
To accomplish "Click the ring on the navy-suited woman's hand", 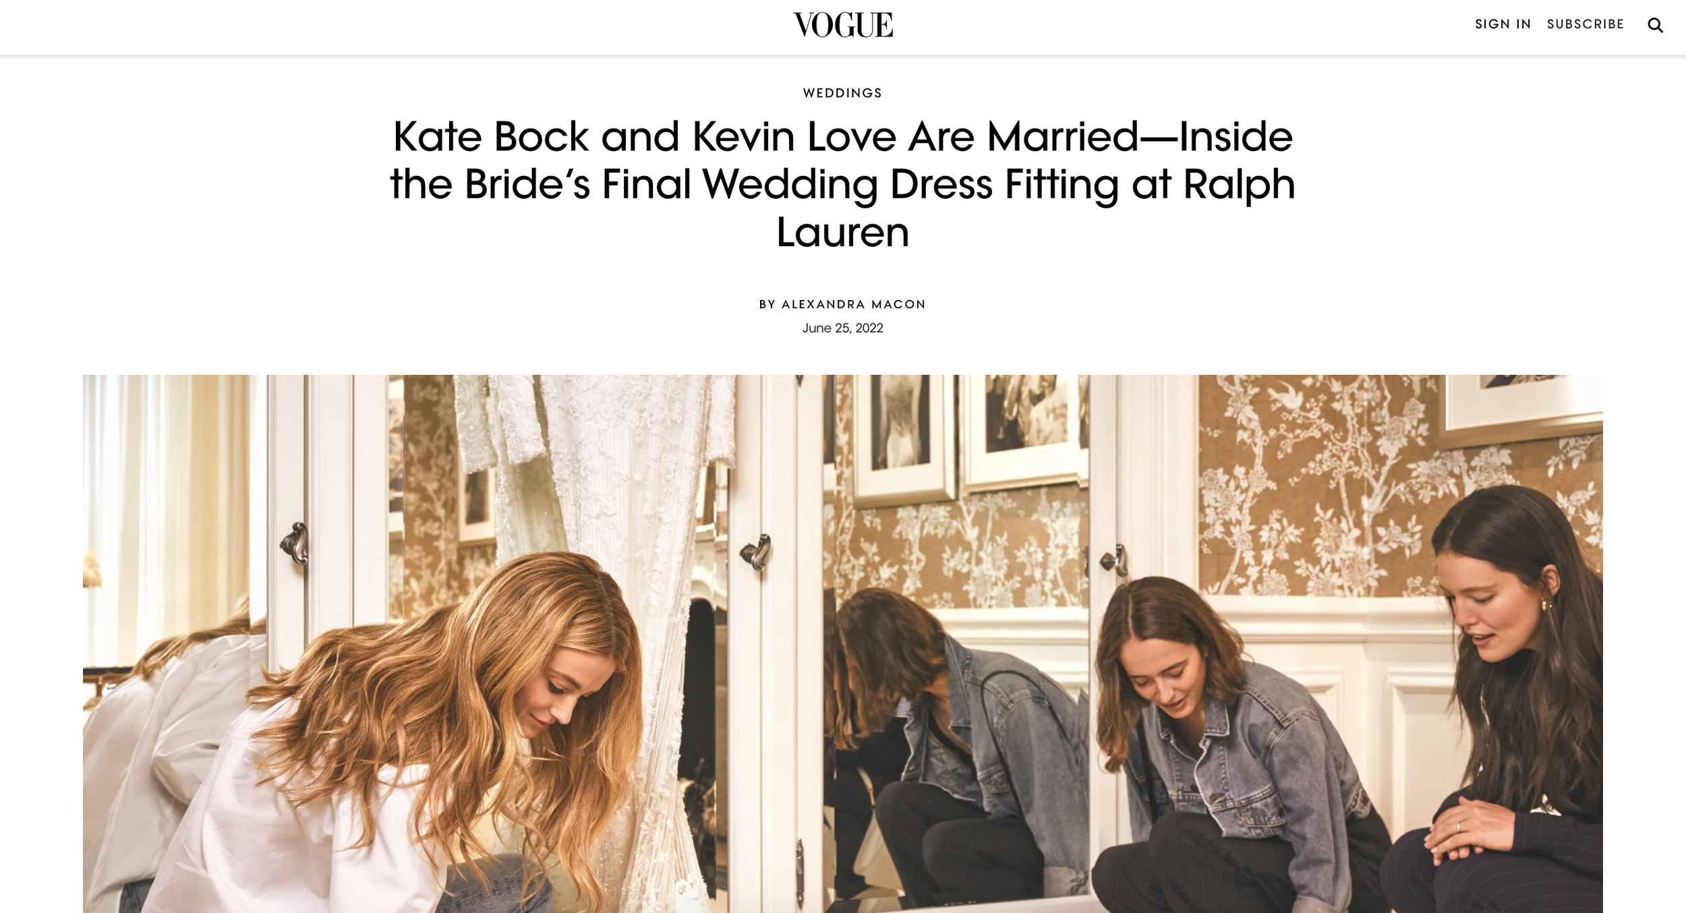I will [1458, 827].
